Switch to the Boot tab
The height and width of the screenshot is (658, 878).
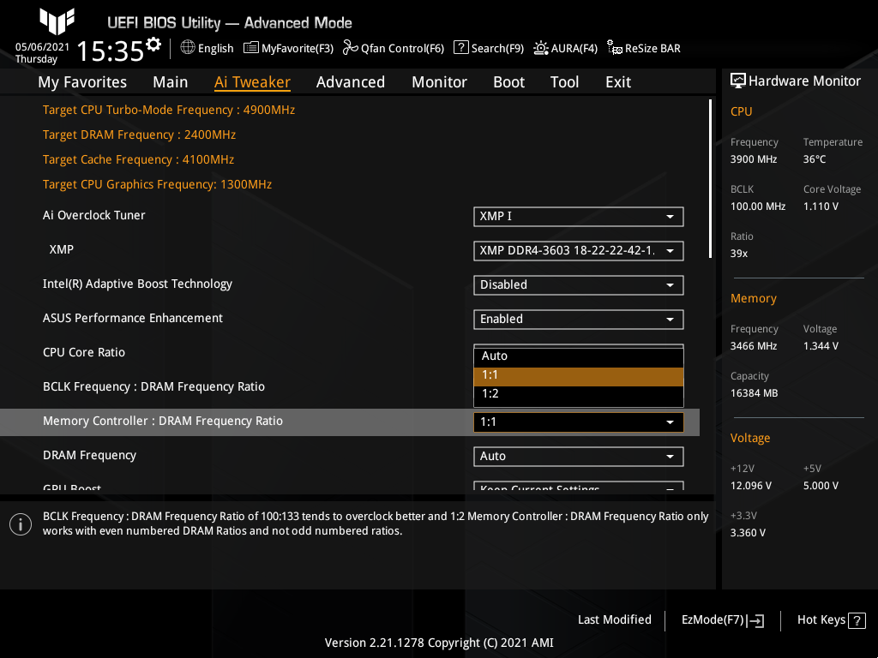508,82
